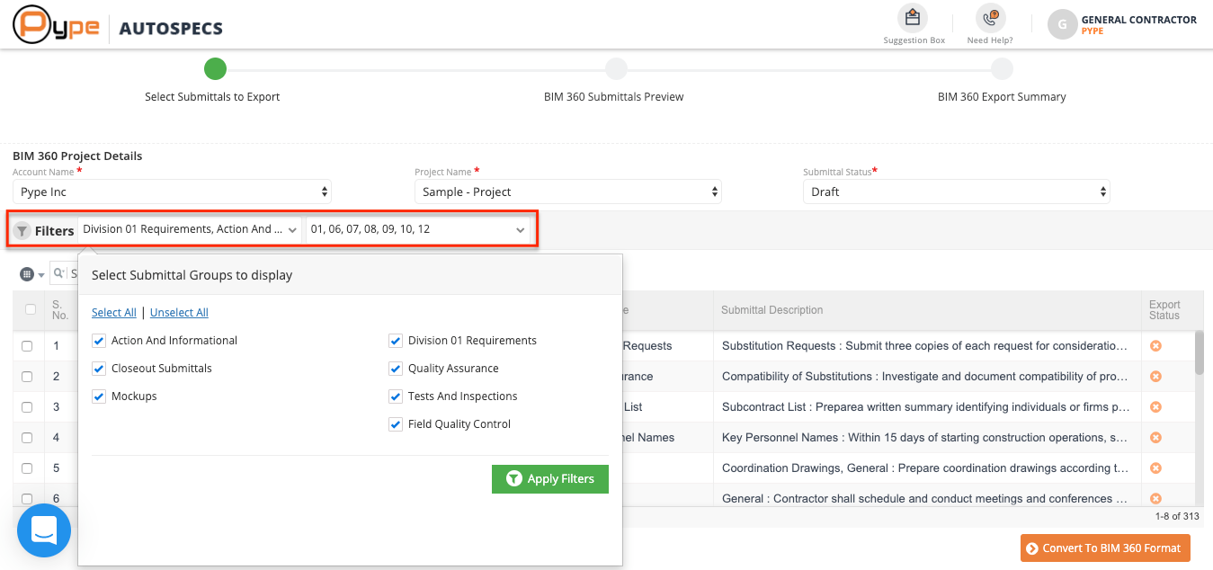Viewport: 1213px width, 570px height.
Task: Toggle the Closeout Submittals checkbox
Action: tap(99, 369)
